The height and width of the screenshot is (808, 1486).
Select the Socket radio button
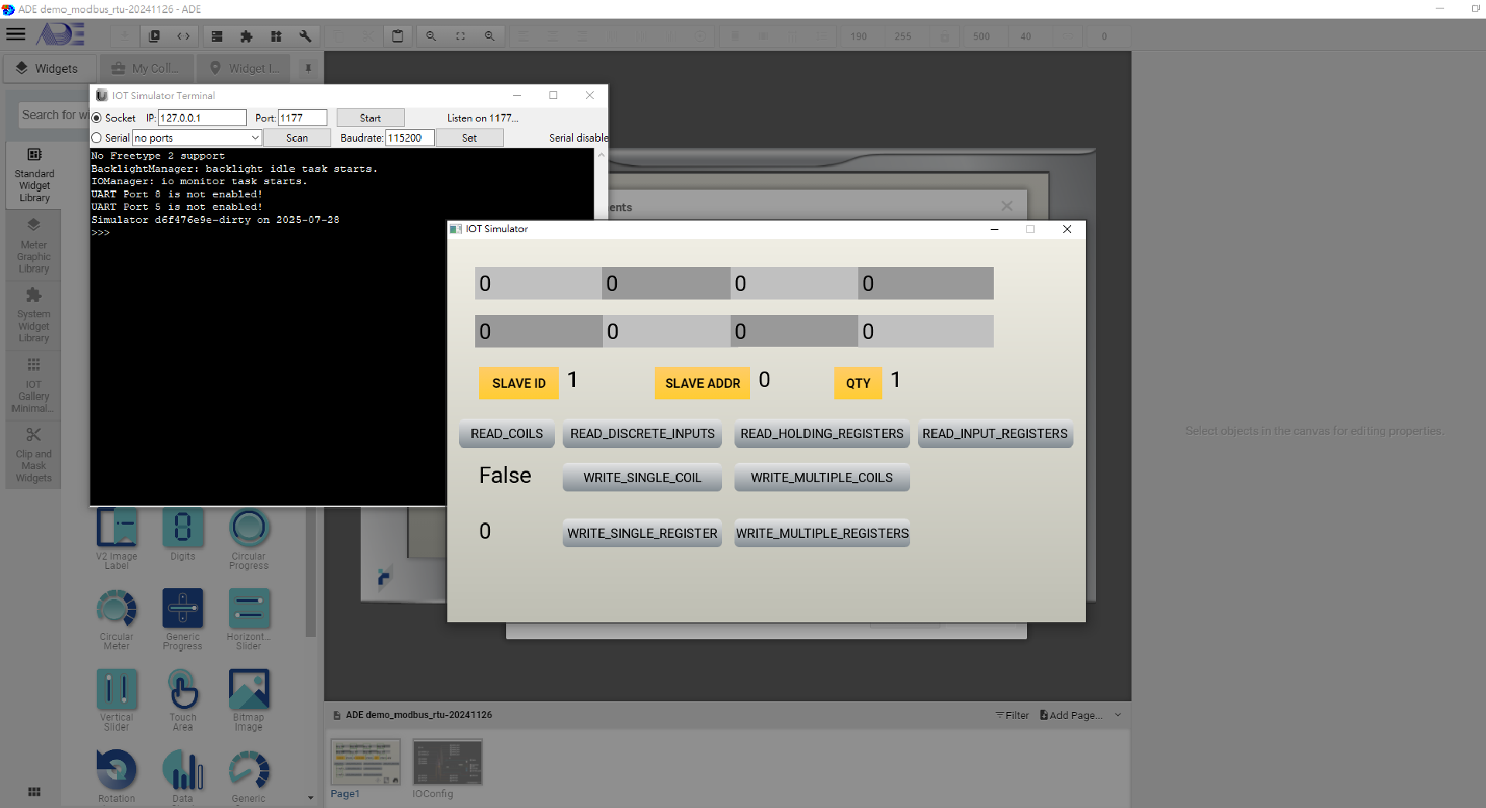click(97, 118)
